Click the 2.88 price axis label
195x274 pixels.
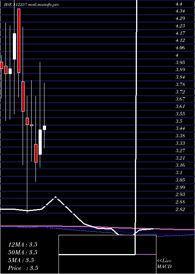[x=180, y=202]
